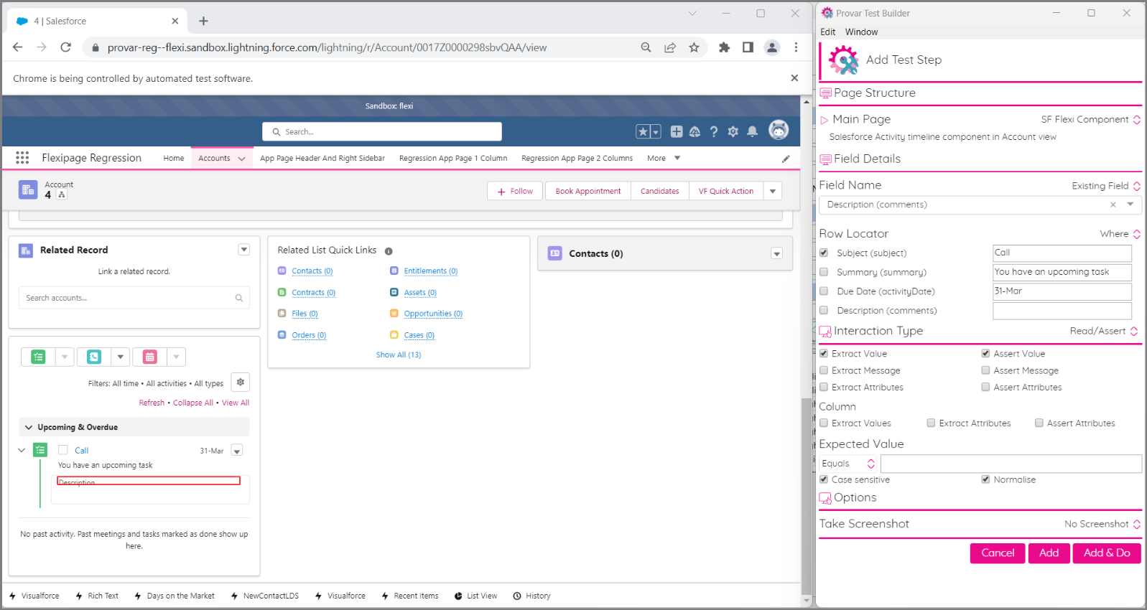Enable Extract Message checkbox
Screen dimensions: 1147x610
[x=824, y=370]
